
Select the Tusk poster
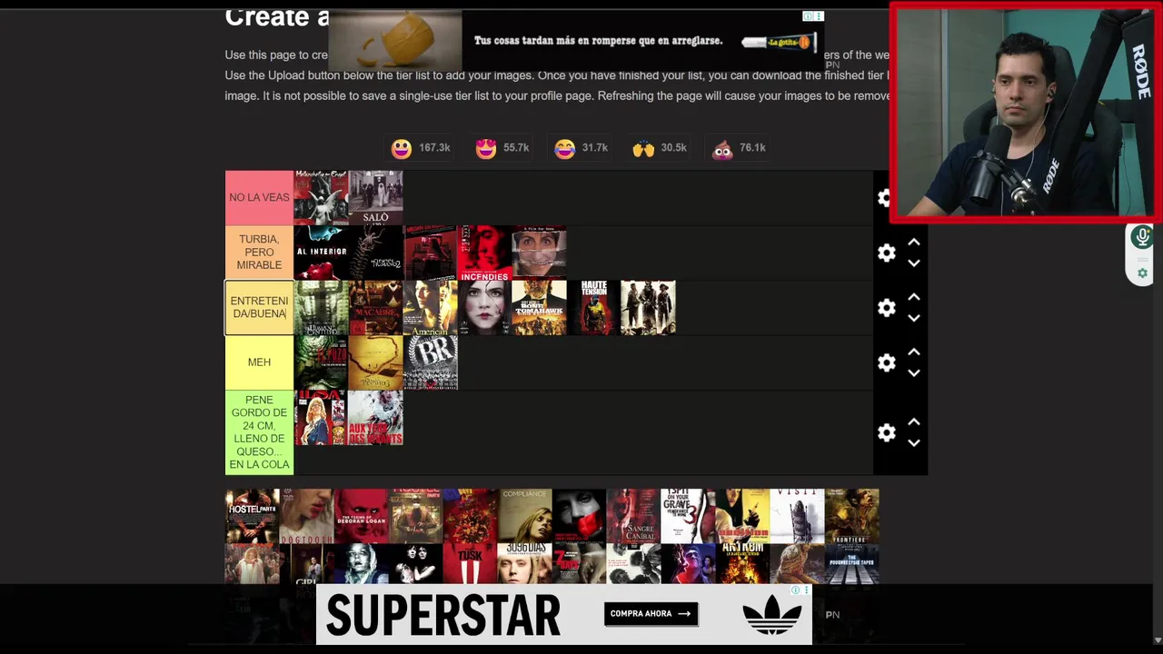point(471,564)
